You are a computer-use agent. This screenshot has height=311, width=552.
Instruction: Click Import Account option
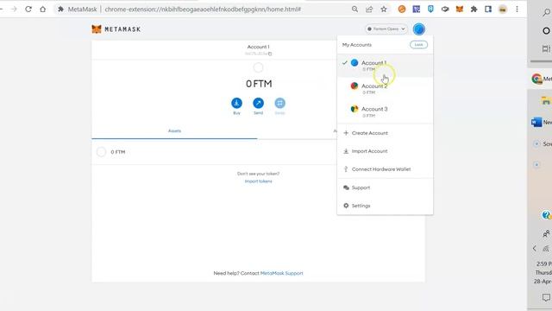coord(386,151)
